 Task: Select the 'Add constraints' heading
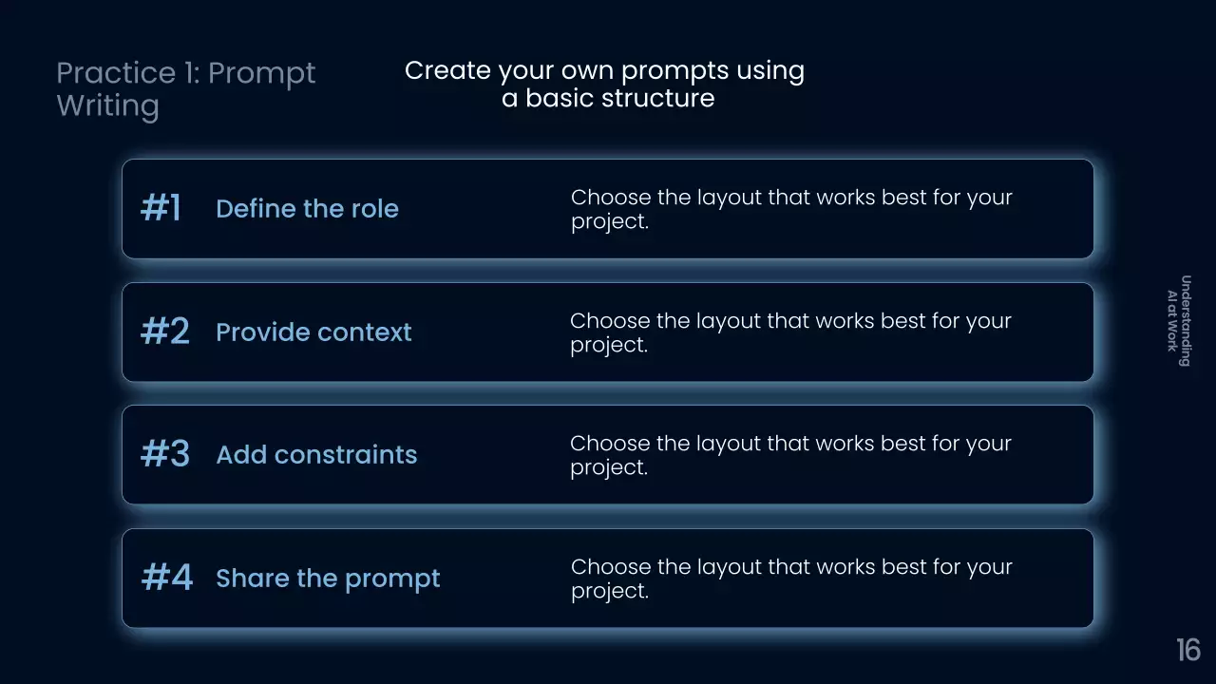click(316, 455)
